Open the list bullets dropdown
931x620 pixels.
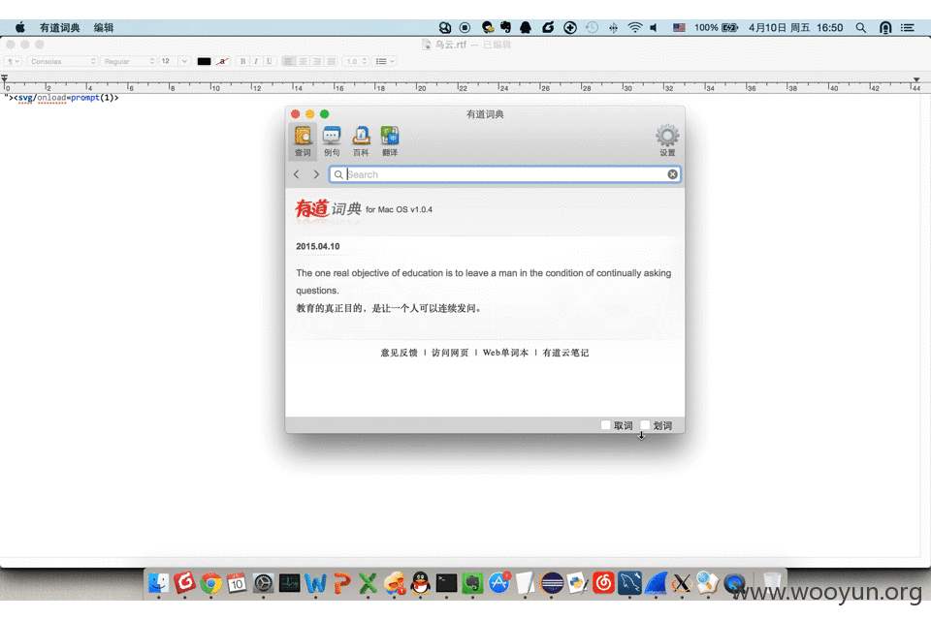385,61
